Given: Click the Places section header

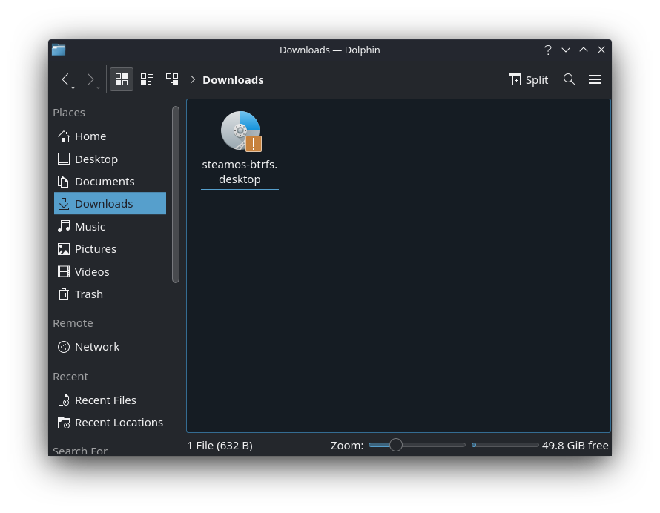Looking at the screenshot, I should [69, 113].
